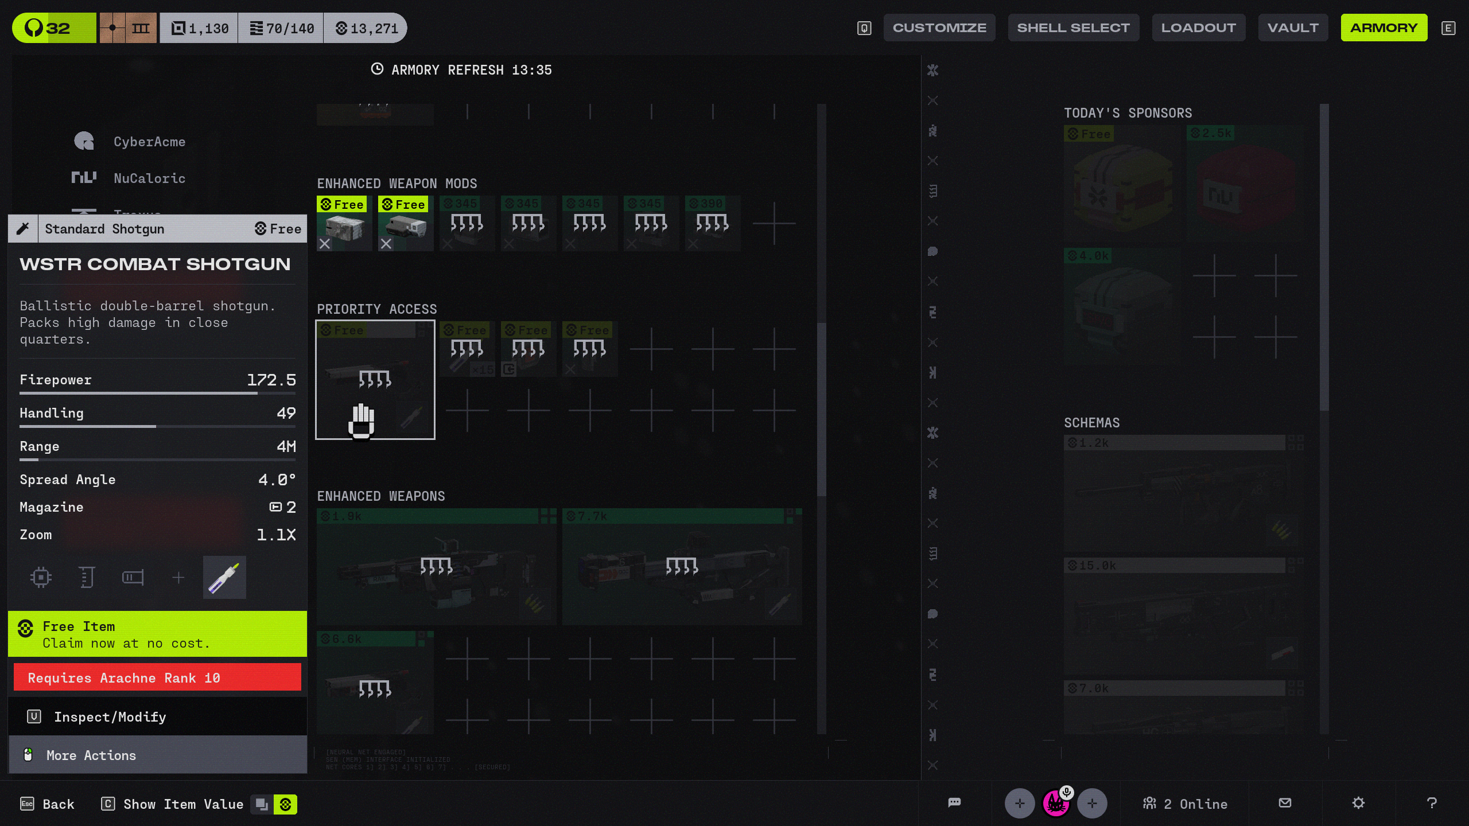Click the help question mark icon
Viewport: 1469px width, 826px height.
click(1432, 802)
